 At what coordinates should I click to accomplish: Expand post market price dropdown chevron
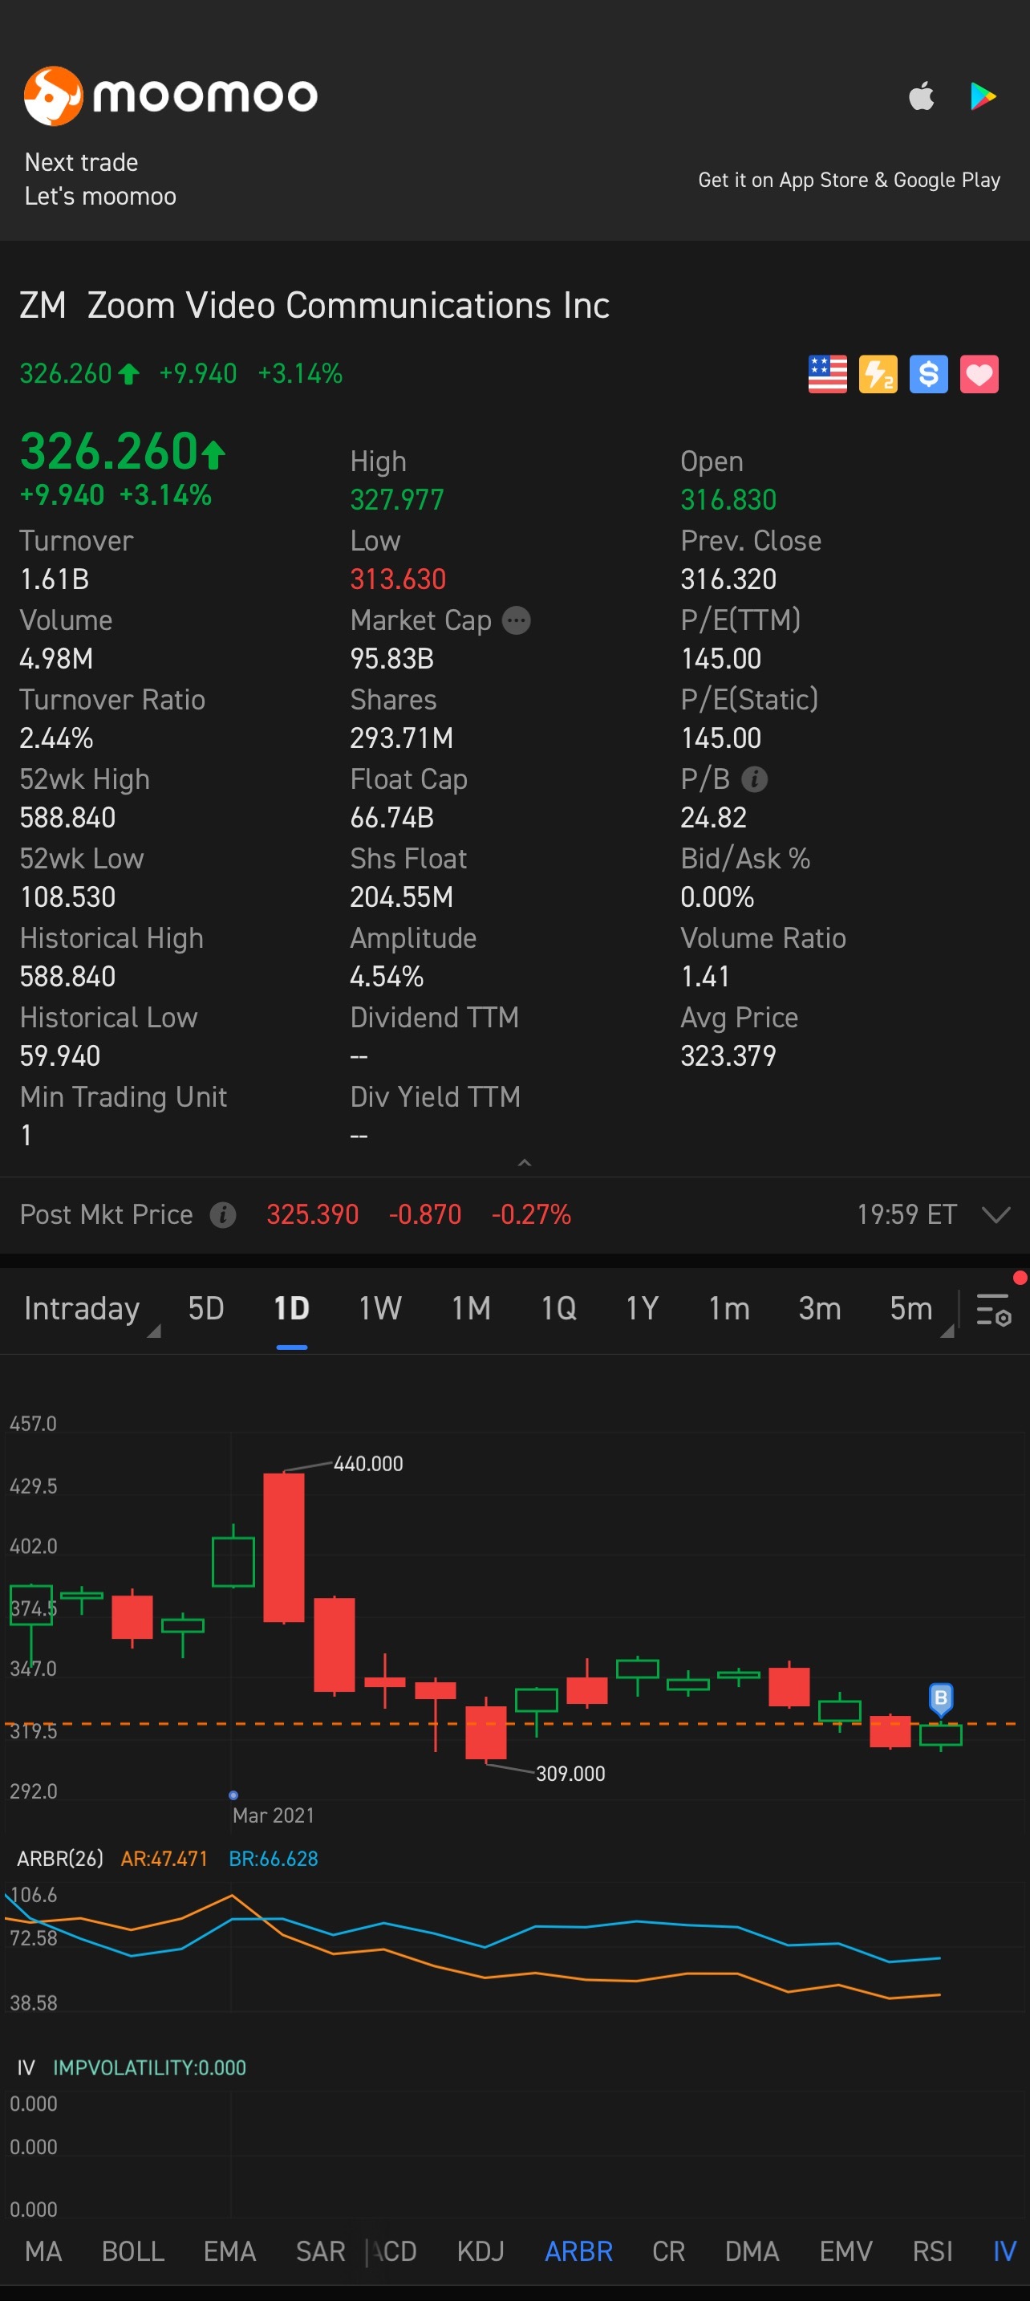coord(996,1215)
